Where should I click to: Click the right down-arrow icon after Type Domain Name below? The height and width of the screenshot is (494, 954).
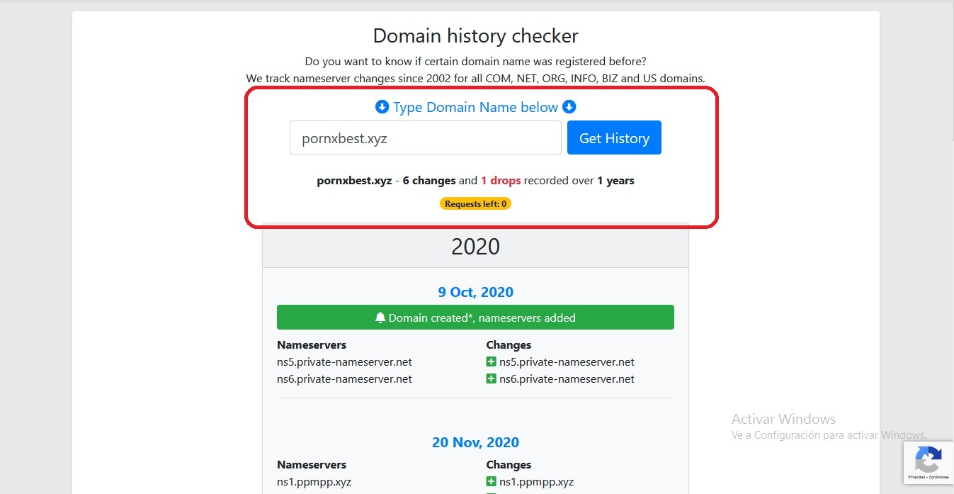pos(569,107)
